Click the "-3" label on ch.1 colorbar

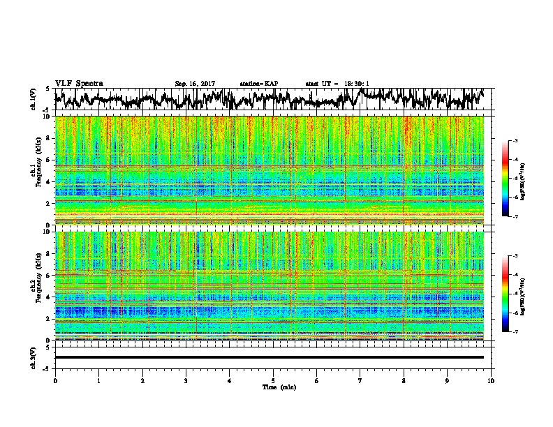[515, 140]
